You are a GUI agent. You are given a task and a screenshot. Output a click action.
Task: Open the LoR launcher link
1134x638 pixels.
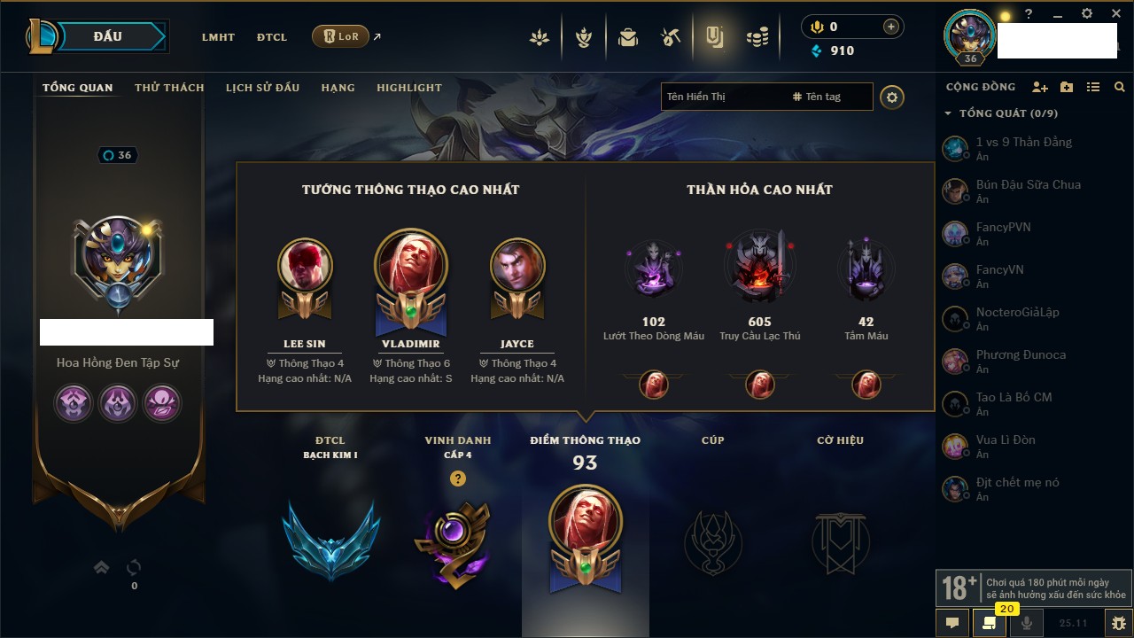pyautogui.click(x=340, y=36)
